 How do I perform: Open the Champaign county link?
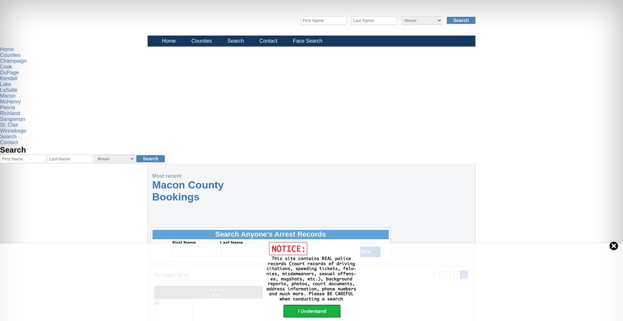point(13,61)
